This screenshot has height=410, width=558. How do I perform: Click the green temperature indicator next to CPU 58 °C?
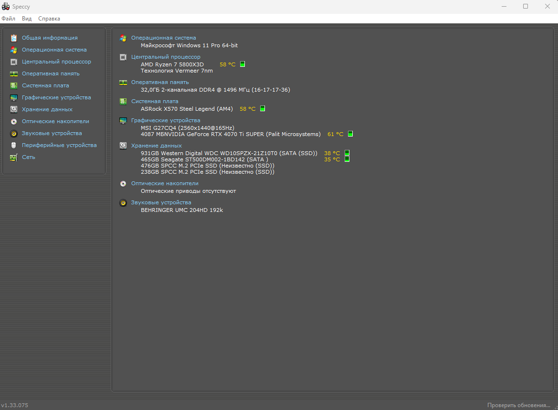(242, 64)
